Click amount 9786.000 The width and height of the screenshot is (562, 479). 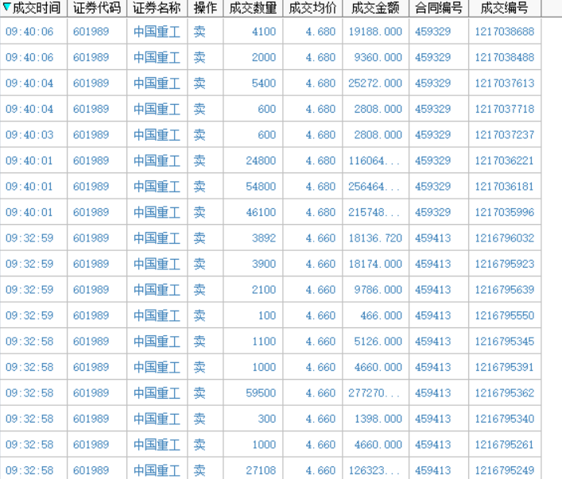(x=378, y=289)
